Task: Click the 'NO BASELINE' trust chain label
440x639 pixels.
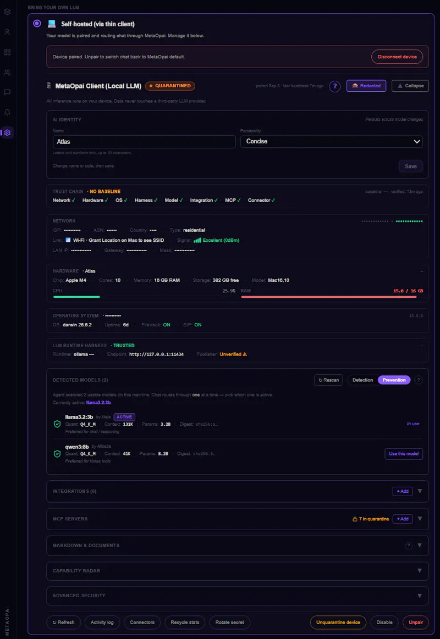Action: (105, 192)
